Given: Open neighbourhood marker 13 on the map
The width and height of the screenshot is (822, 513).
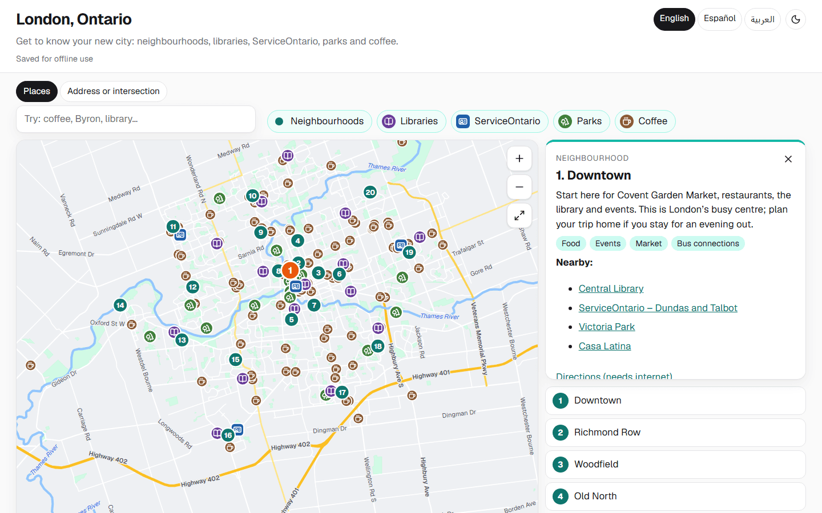Looking at the screenshot, I should pyautogui.click(x=182, y=340).
